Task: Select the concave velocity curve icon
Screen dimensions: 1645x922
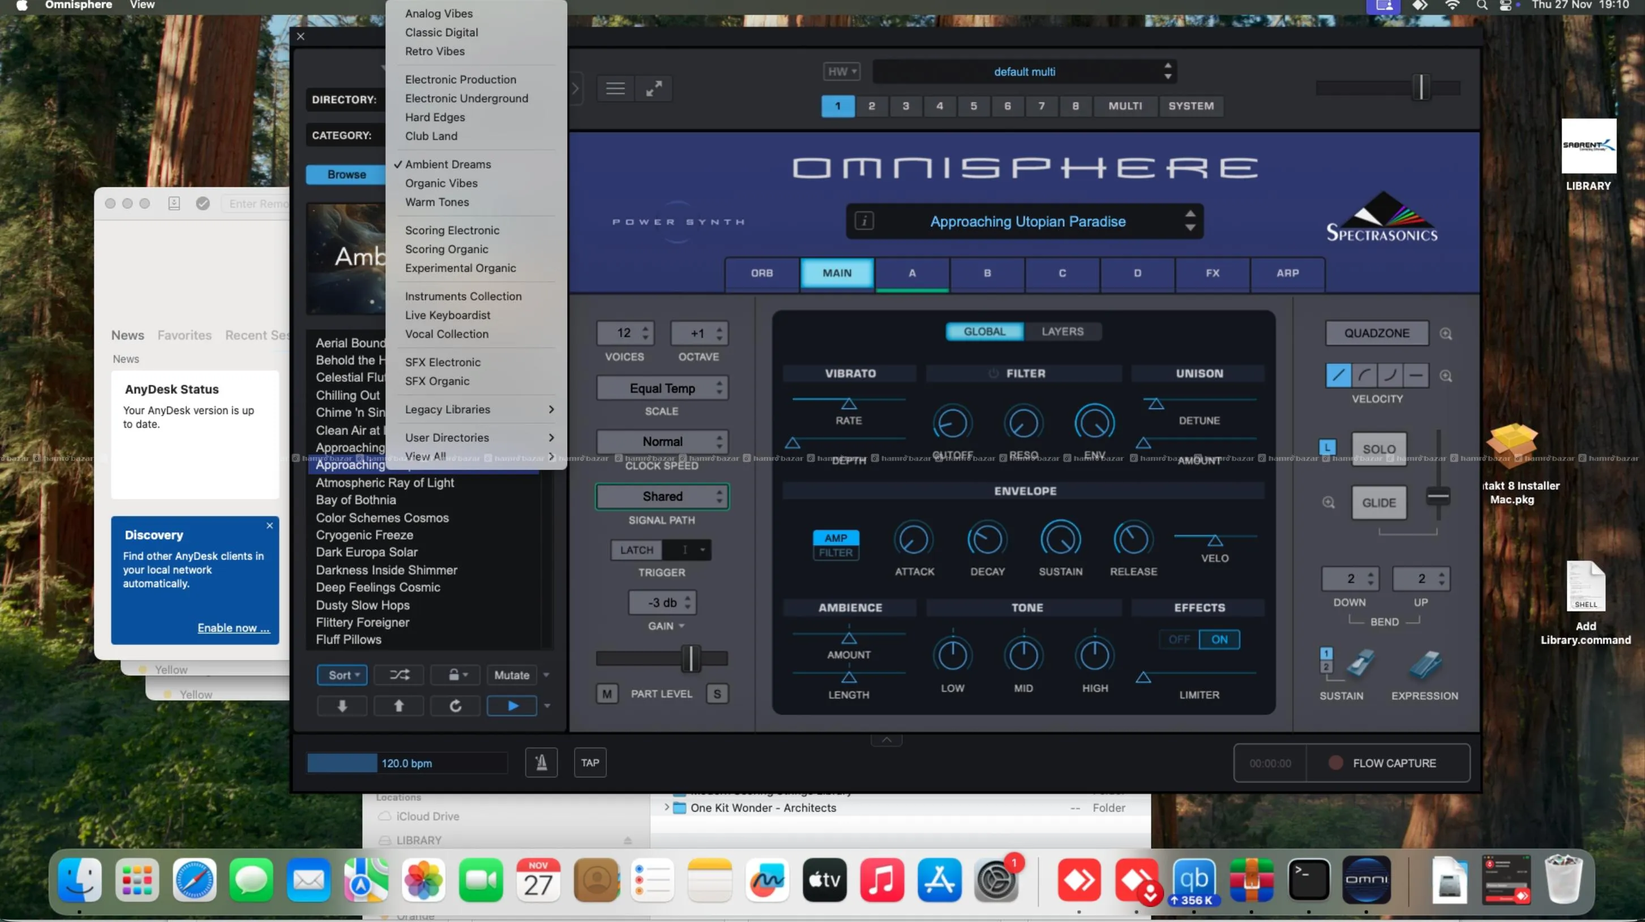Action: pyautogui.click(x=1364, y=375)
